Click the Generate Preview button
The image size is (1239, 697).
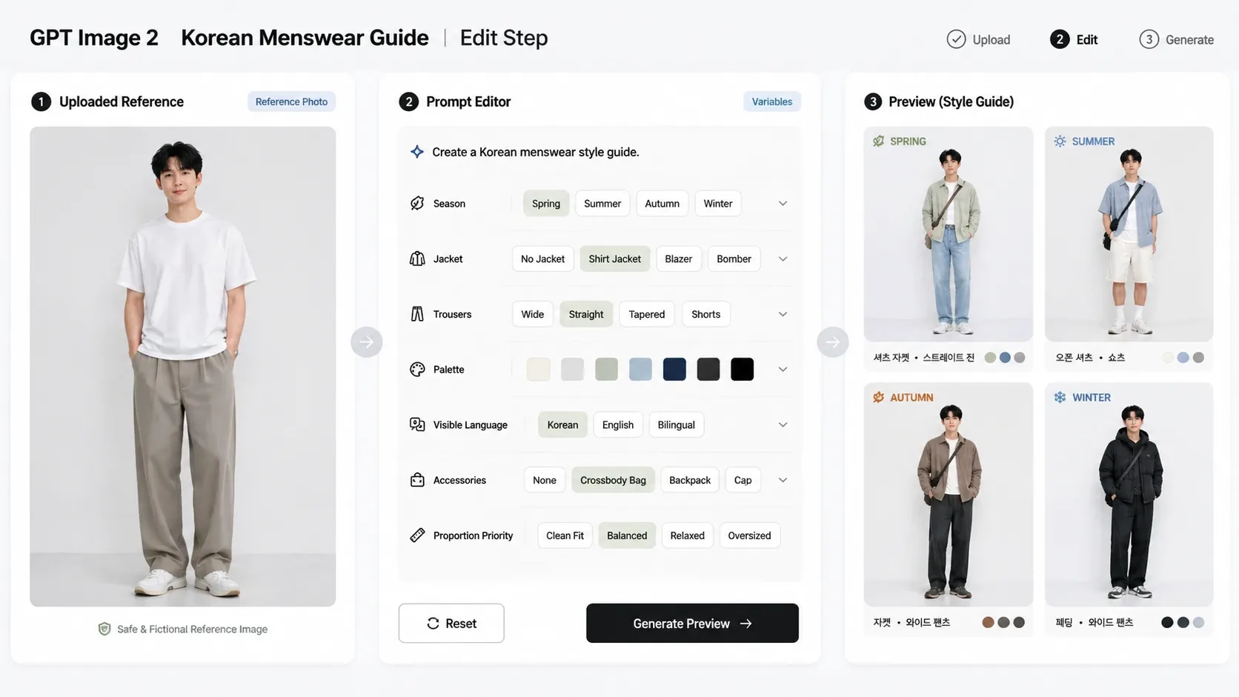pos(691,622)
